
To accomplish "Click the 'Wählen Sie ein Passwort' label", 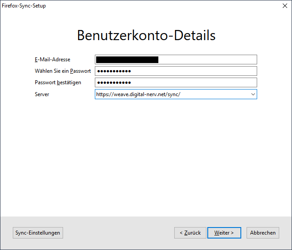I will (63, 71).
